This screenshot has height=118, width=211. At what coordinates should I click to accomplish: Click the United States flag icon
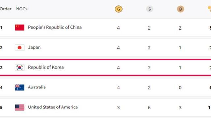point(20,108)
